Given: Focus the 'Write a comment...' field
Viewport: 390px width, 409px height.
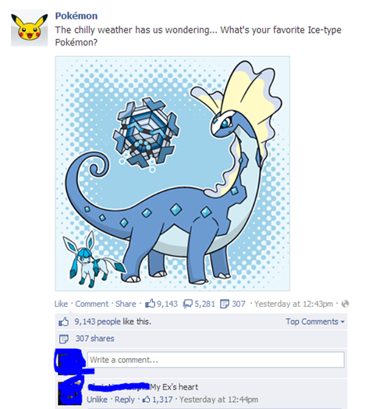Looking at the screenshot, I should pos(216,360).
